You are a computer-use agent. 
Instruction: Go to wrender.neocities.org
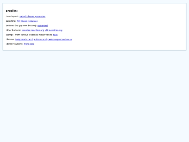(33, 30)
